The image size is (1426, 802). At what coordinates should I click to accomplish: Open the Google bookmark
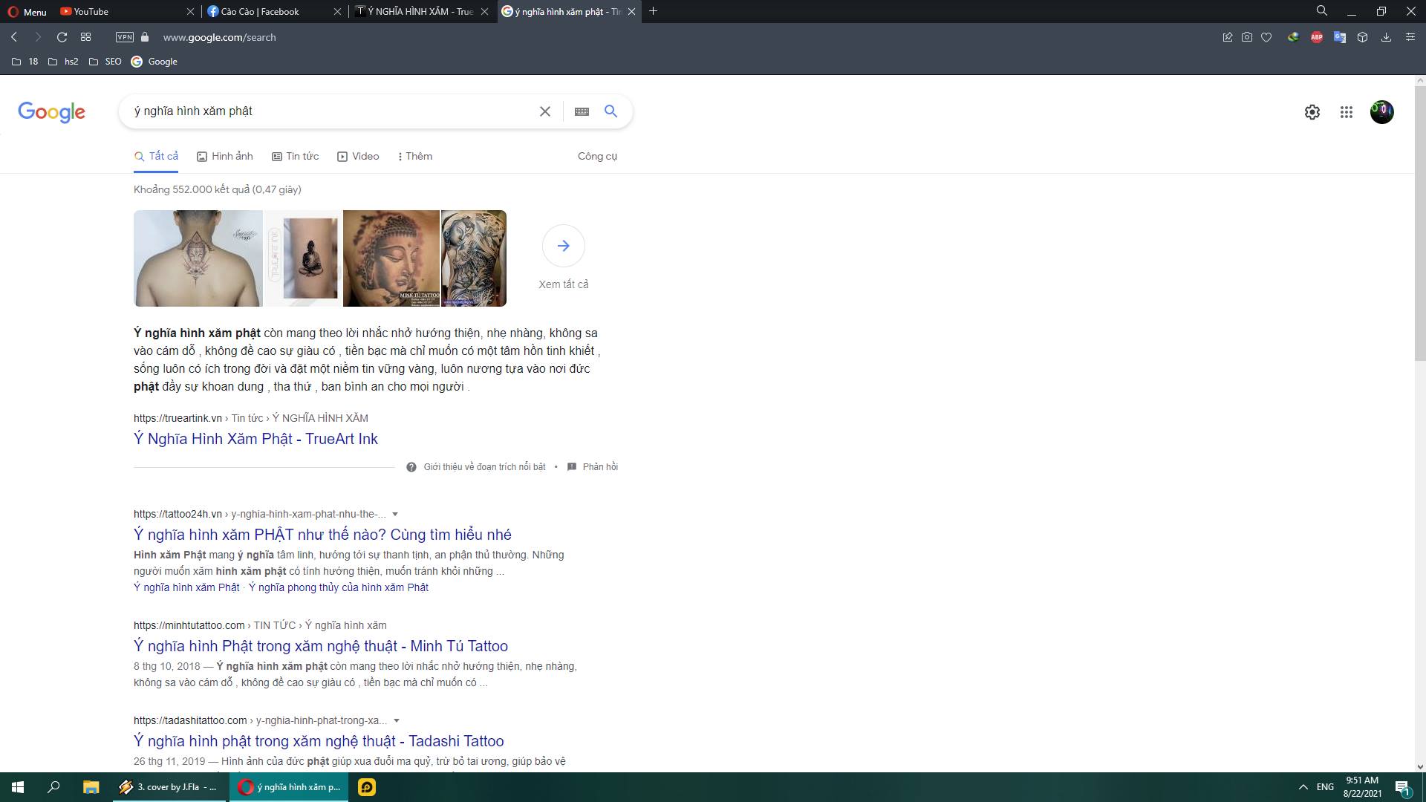point(154,62)
